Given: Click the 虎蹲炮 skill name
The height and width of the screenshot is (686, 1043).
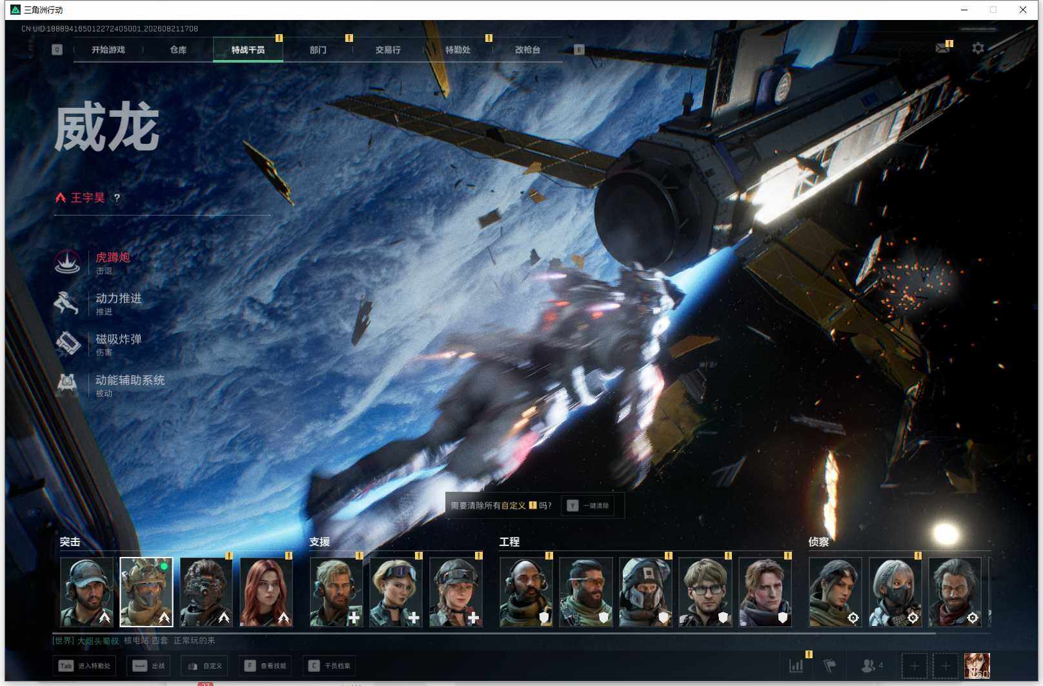Looking at the screenshot, I should click(x=113, y=257).
